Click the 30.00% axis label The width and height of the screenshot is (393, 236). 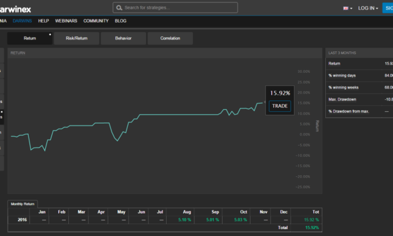[303, 72]
